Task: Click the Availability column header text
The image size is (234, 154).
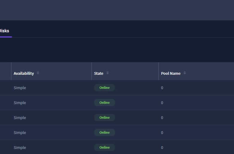Action: pyautogui.click(x=24, y=74)
